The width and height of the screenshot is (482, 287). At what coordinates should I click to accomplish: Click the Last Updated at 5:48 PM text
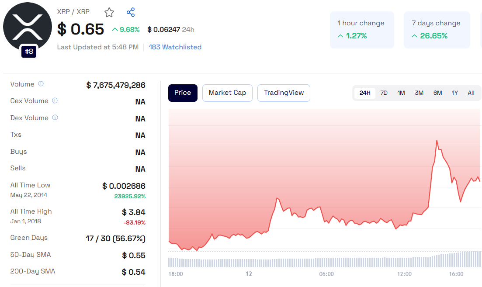(x=98, y=47)
